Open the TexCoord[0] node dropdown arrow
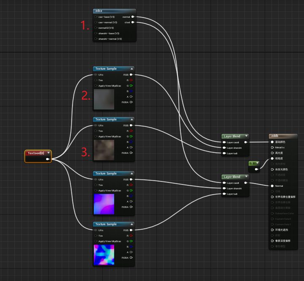 [x=49, y=153]
